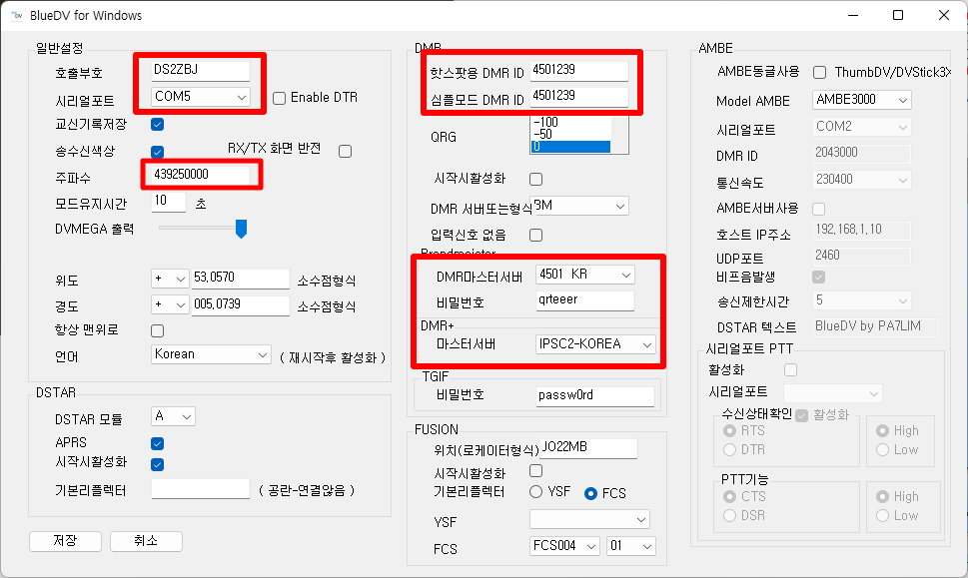Open the DSTAR 모듈 dropdown showing A
The width and height of the screenshot is (968, 578).
coord(173,417)
